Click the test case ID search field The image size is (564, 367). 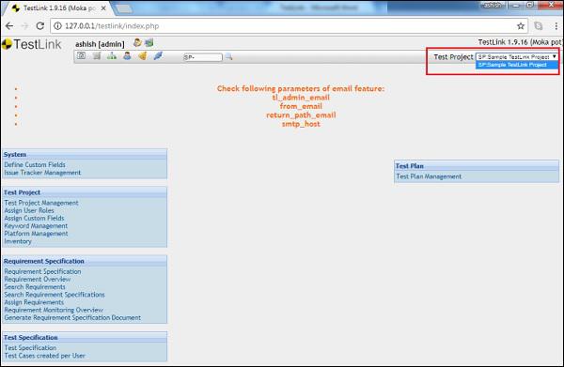(x=203, y=57)
